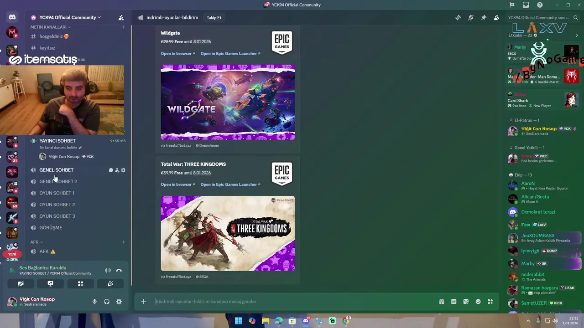Viewport: 584px width, 328px height.
Task: Click the message attachment plus button
Action: [x=143, y=302]
